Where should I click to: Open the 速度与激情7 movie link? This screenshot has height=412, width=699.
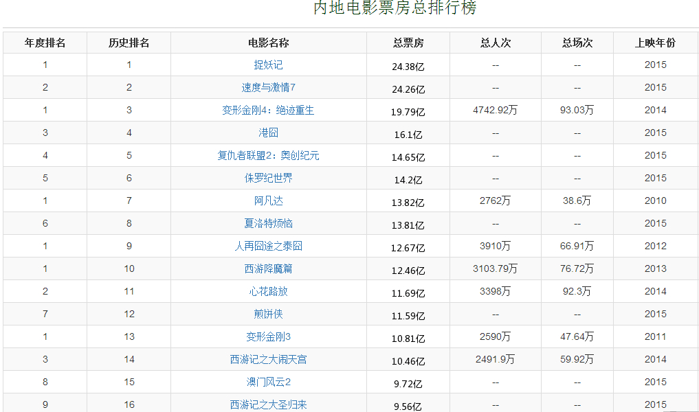[268, 88]
